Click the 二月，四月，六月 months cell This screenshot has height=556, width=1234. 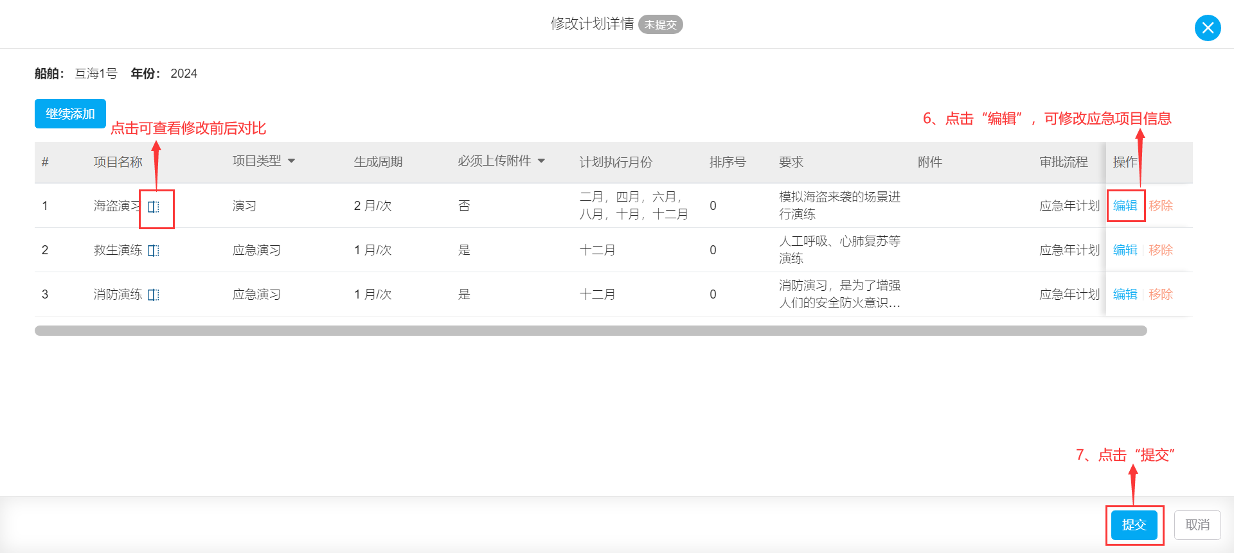(x=634, y=205)
